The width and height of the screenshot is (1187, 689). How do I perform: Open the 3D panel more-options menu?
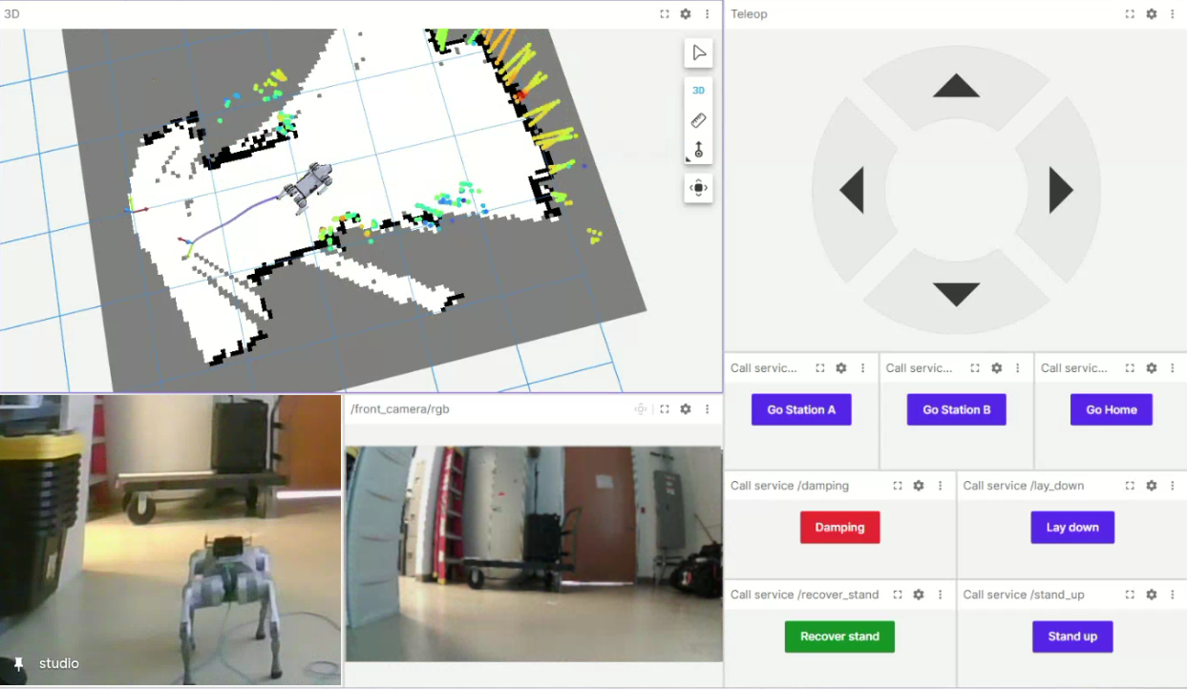[707, 14]
